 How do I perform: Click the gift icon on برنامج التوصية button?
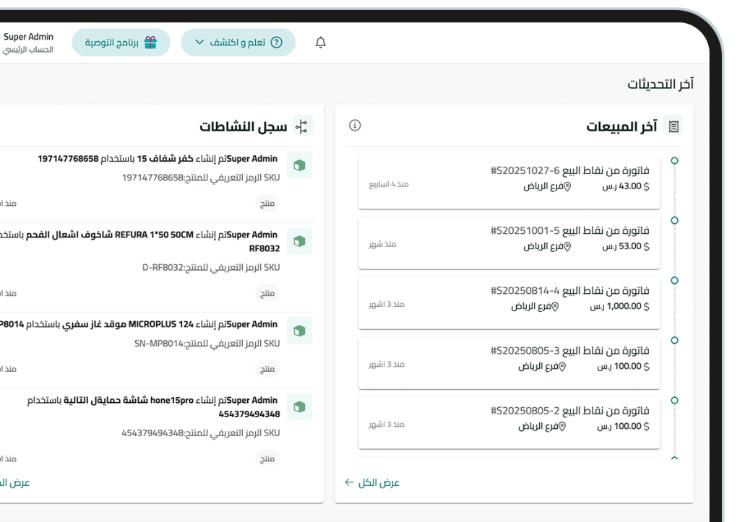[150, 42]
